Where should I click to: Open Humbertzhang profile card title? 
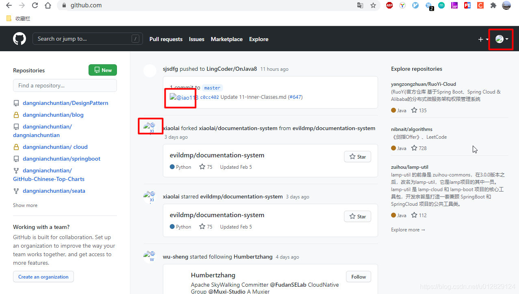[213, 275]
